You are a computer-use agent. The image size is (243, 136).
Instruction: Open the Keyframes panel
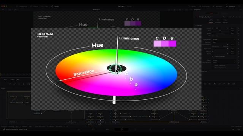coord(204,6)
